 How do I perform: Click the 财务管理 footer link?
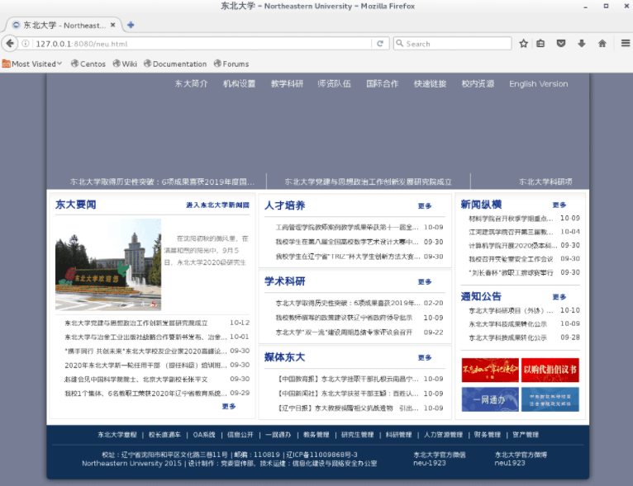(488, 435)
